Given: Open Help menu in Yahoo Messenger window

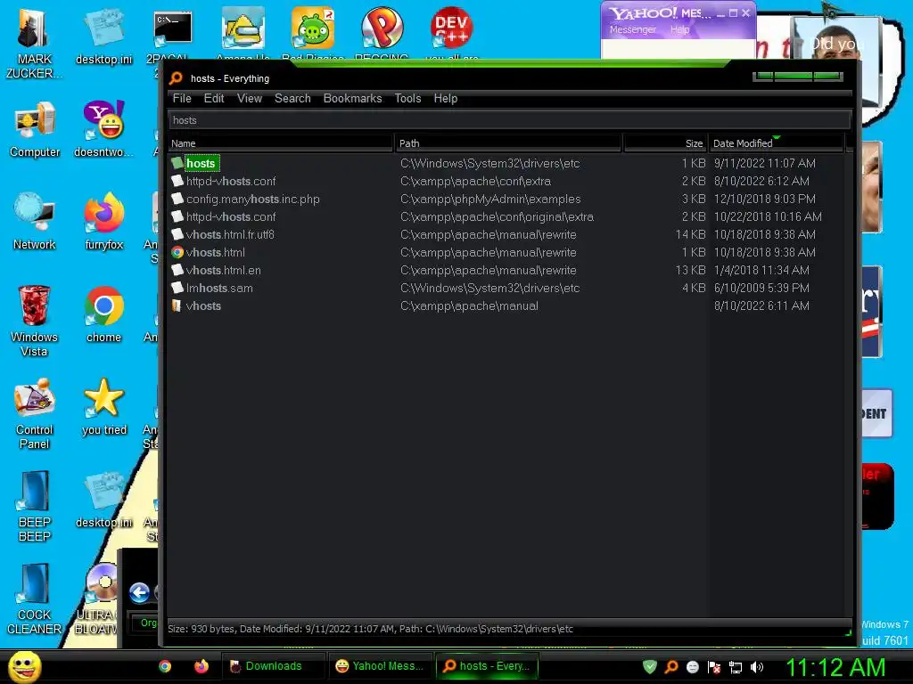Looking at the screenshot, I should [x=679, y=29].
